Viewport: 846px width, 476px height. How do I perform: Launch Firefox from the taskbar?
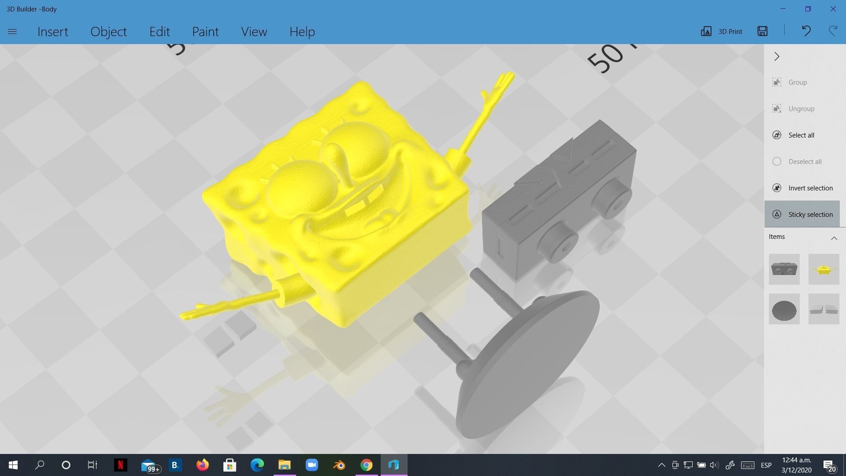click(x=202, y=465)
